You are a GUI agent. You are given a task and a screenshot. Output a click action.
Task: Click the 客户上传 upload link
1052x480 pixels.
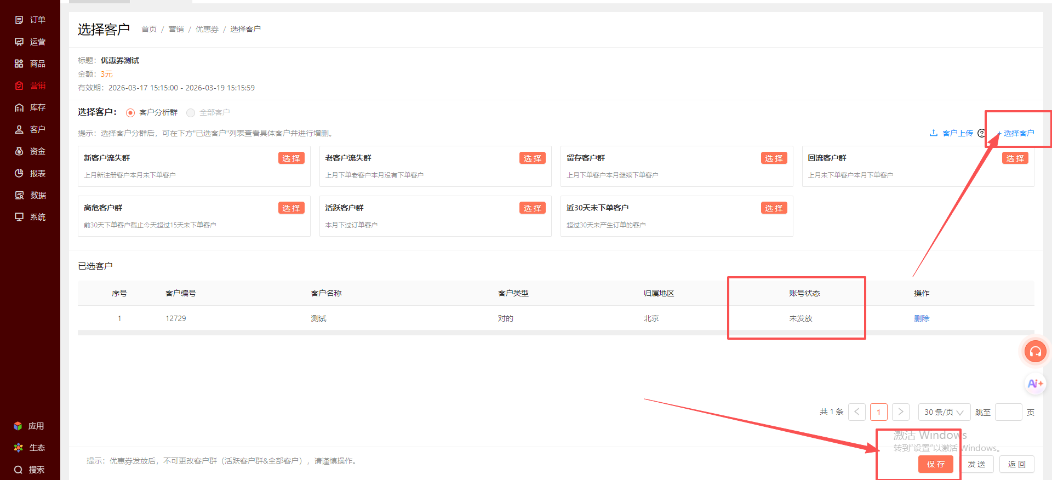tap(951, 133)
